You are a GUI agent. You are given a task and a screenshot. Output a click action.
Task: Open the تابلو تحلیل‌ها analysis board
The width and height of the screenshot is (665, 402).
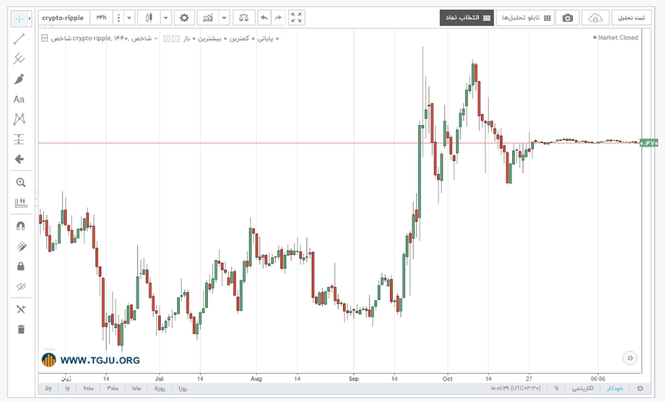(x=525, y=18)
